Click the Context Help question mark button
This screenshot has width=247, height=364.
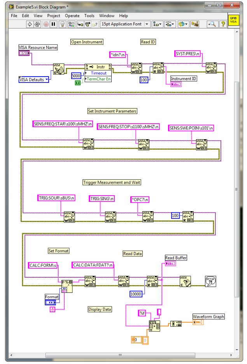(x=223, y=24)
